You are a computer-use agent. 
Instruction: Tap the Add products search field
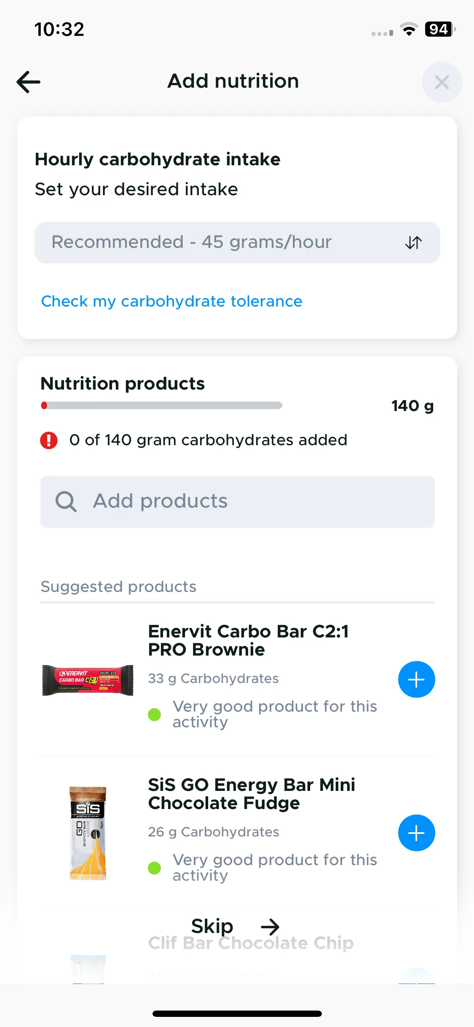pos(237,502)
